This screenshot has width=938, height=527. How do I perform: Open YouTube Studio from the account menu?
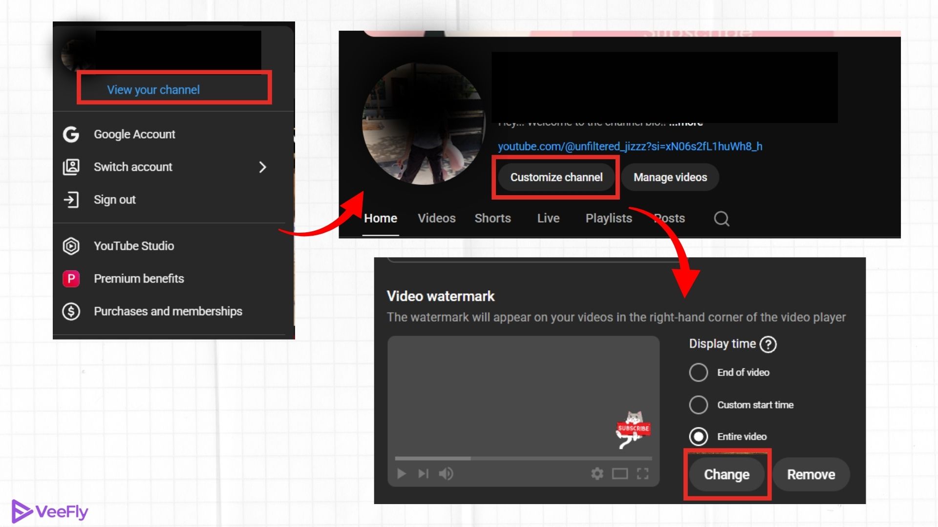(134, 245)
